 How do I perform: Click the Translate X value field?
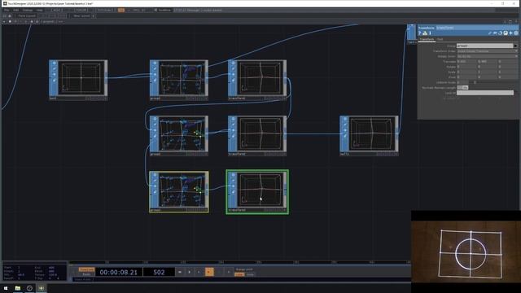click(466, 62)
